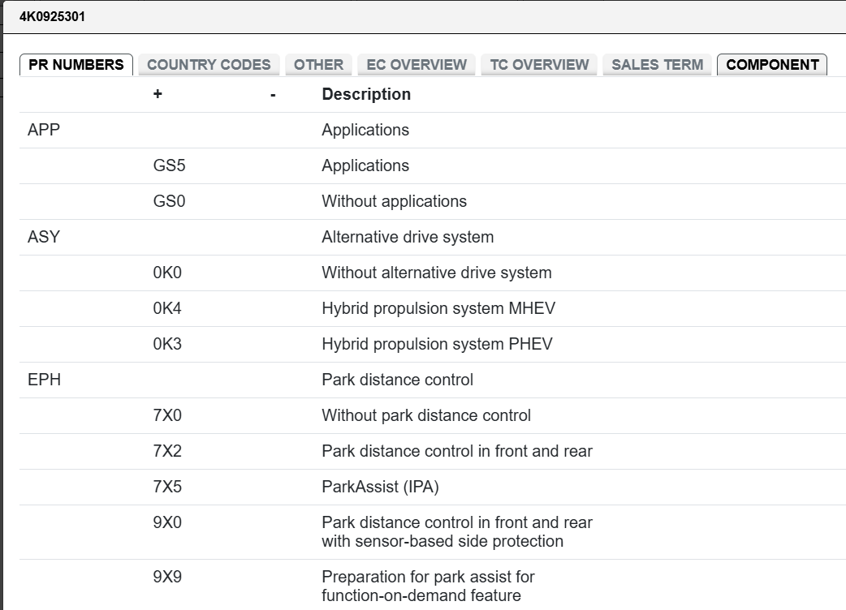Screen dimensions: 846x610
Task: Select the EPH Park distance control row
Action: tap(433, 380)
